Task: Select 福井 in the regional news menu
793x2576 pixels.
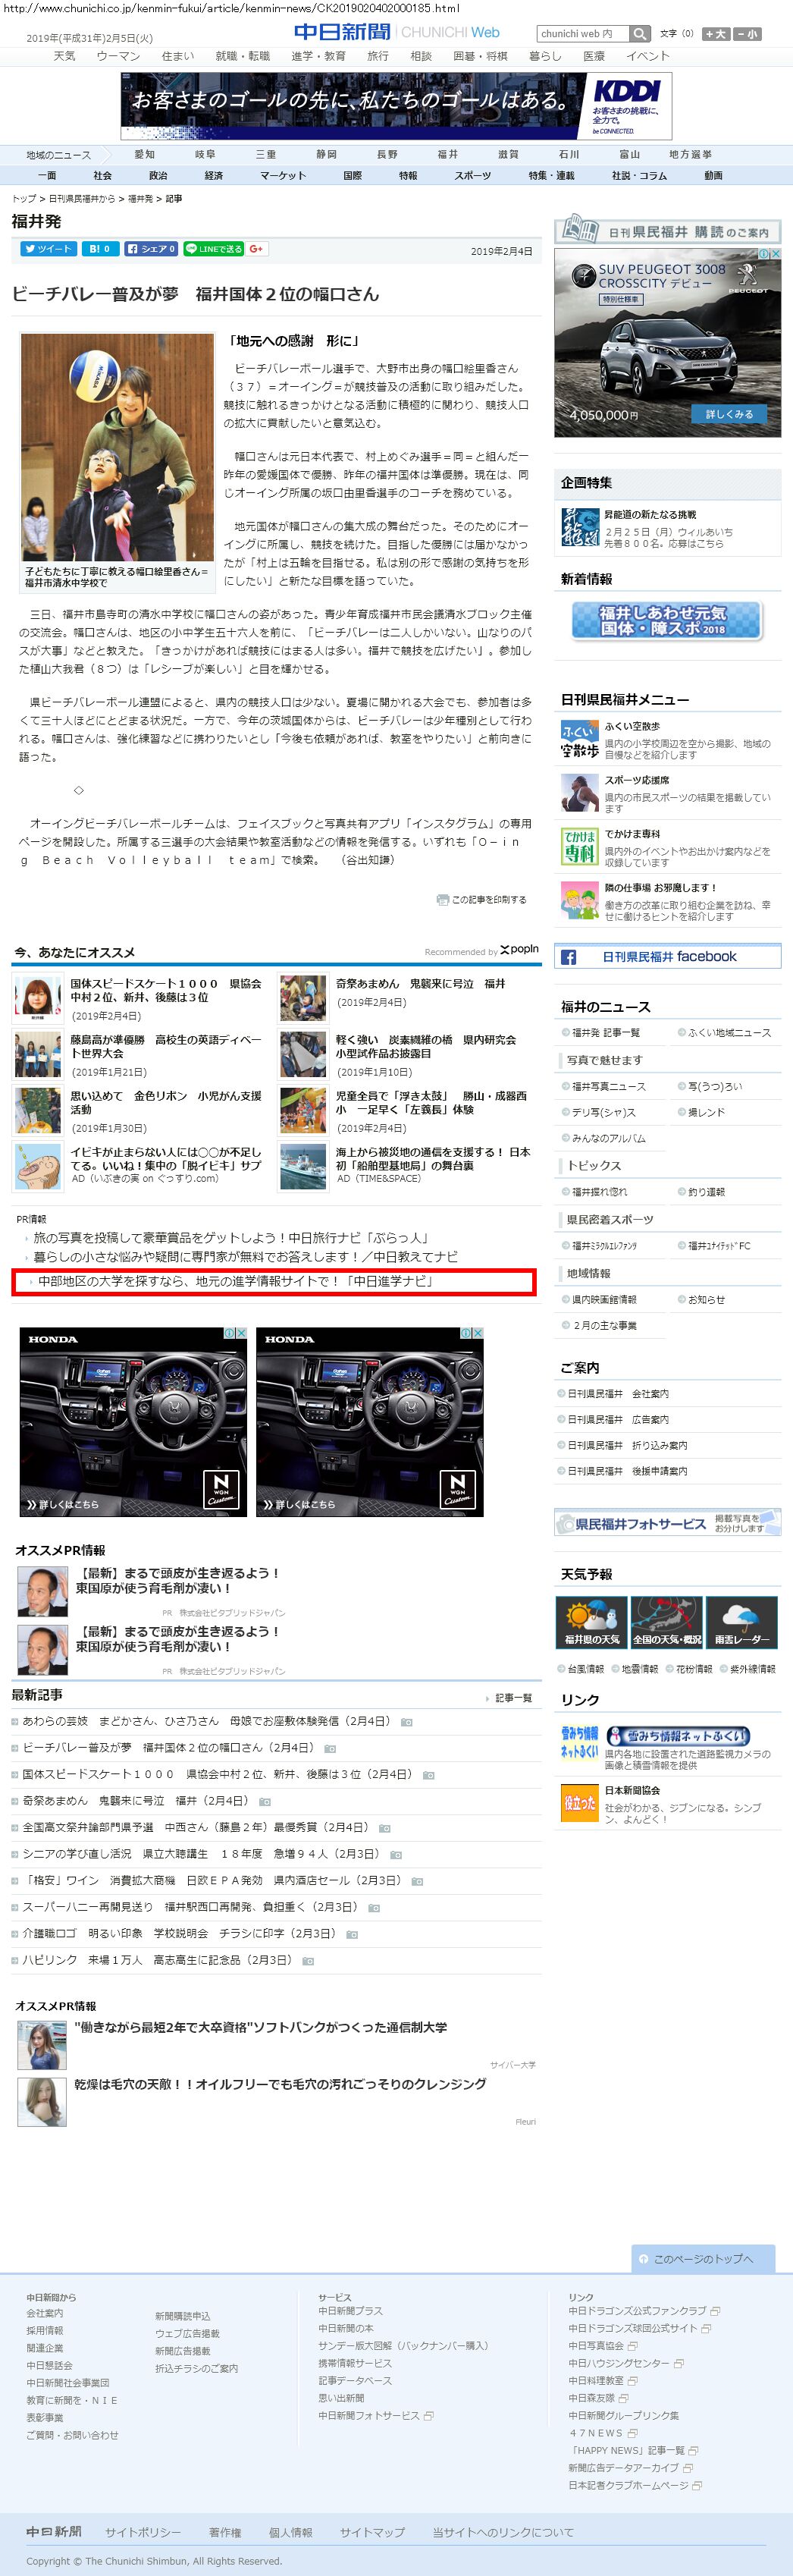Action: [x=447, y=155]
